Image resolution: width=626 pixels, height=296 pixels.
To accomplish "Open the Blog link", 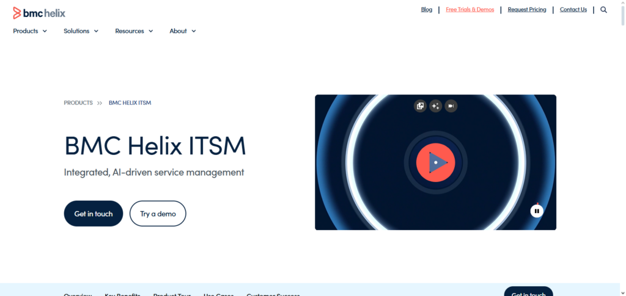I will point(426,10).
